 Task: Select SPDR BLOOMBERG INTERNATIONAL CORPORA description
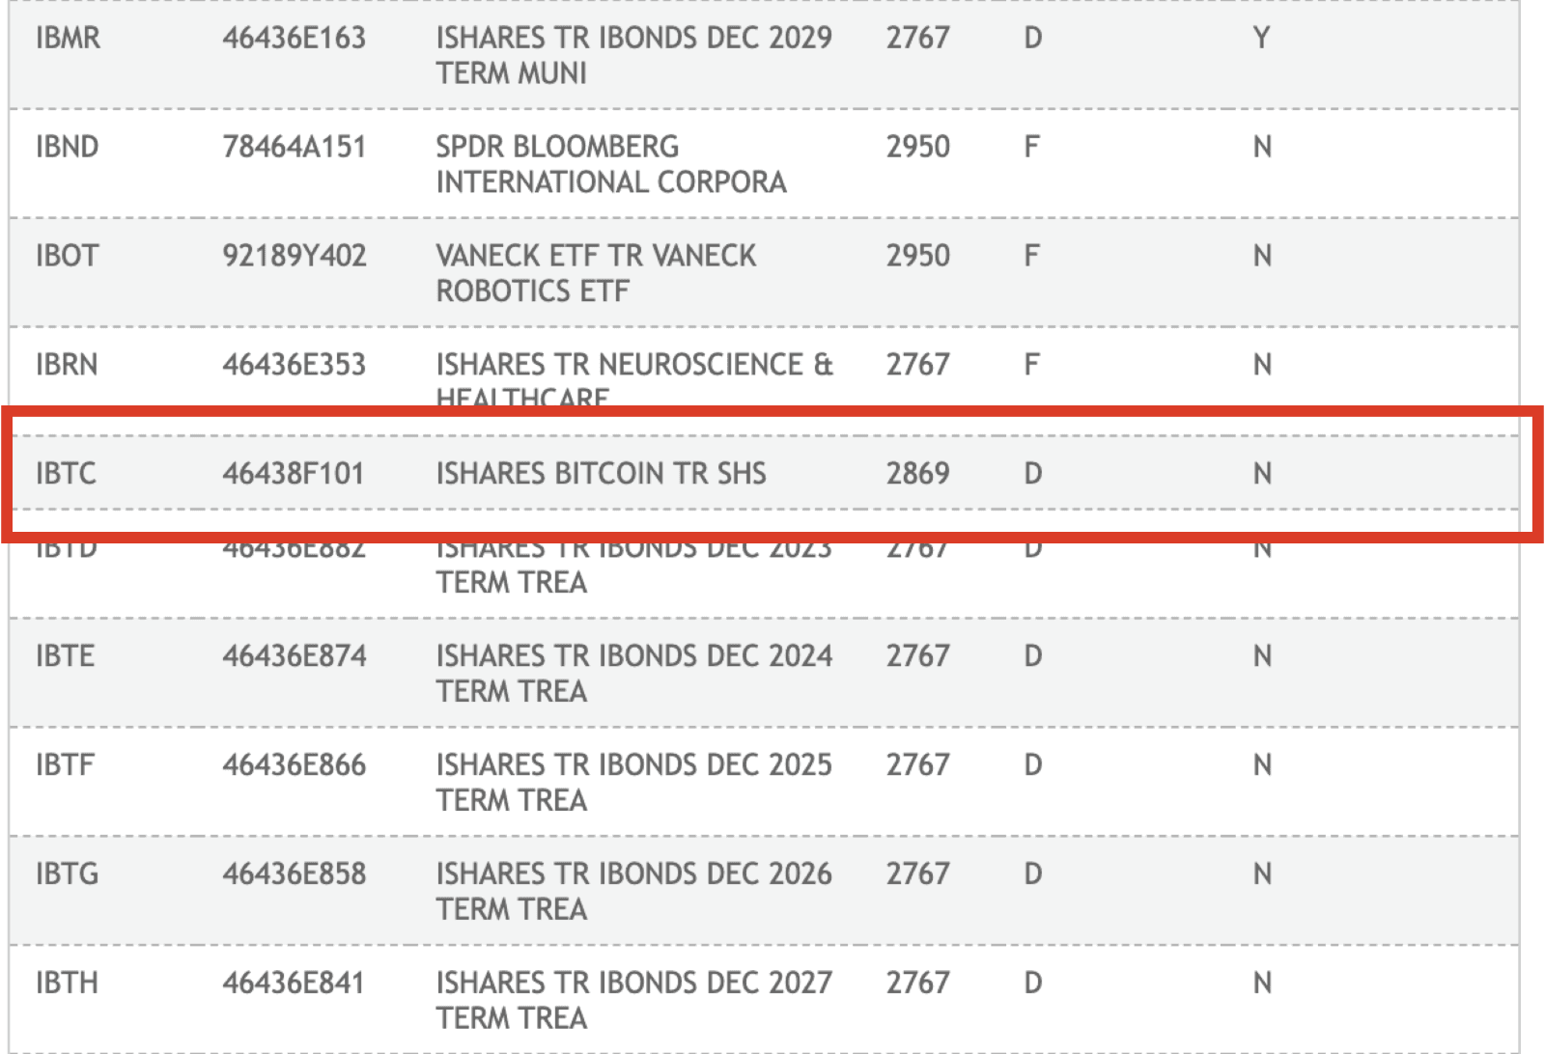coord(611,164)
